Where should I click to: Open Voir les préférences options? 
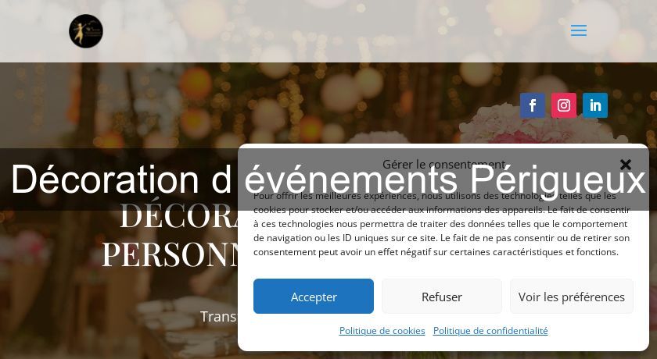[572, 297]
